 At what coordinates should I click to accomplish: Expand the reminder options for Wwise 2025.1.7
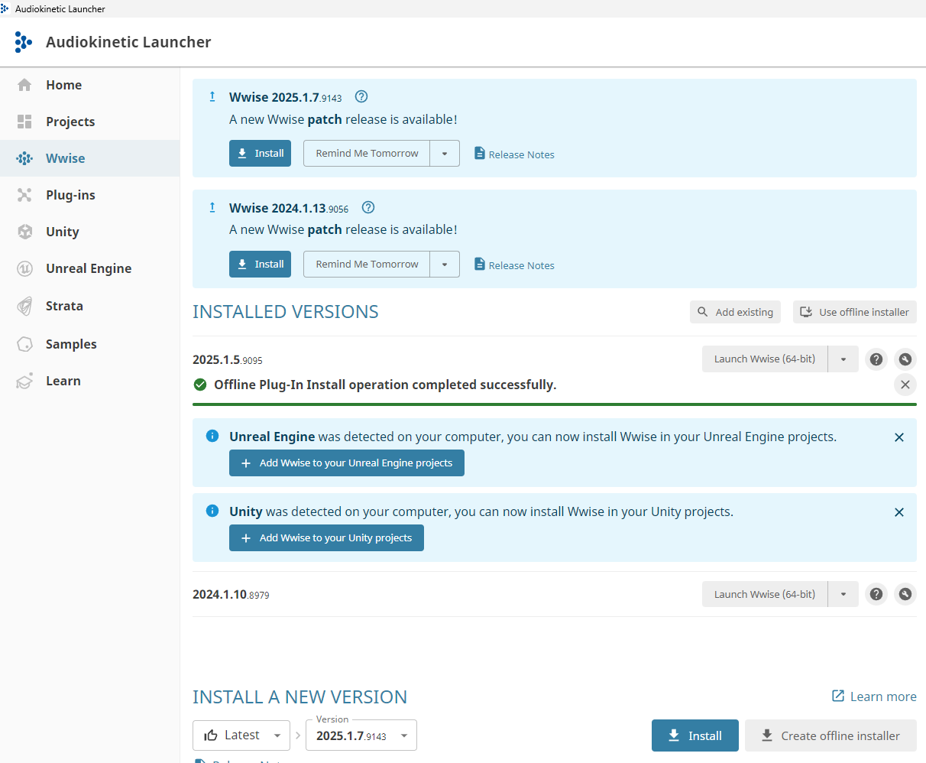coord(445,153)
